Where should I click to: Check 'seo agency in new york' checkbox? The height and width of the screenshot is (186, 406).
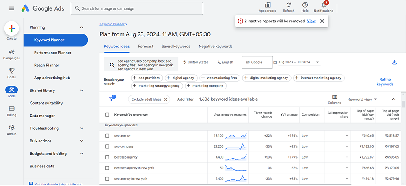point(107,178)
